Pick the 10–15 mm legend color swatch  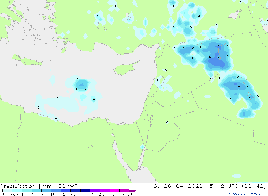coord(56,191)
